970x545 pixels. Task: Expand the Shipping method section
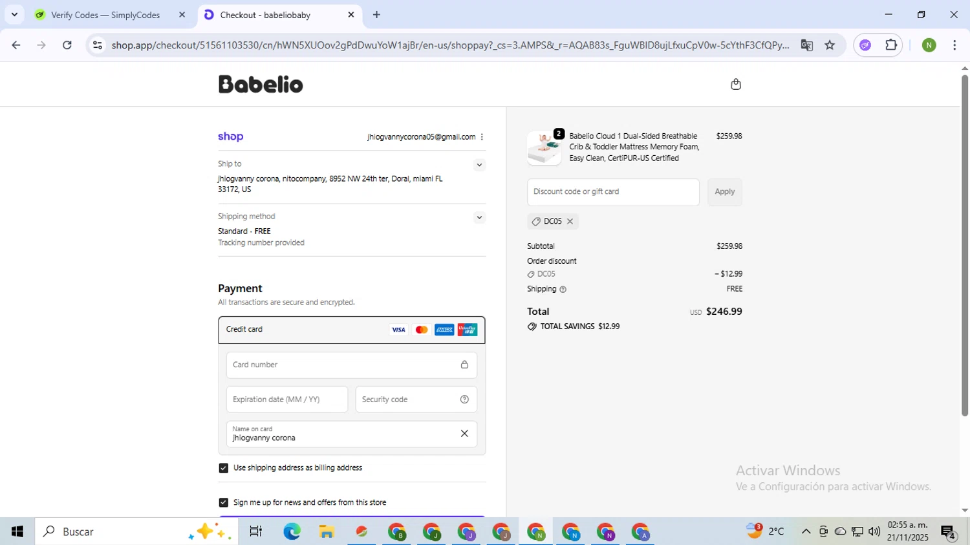click(x=479, y=217)
